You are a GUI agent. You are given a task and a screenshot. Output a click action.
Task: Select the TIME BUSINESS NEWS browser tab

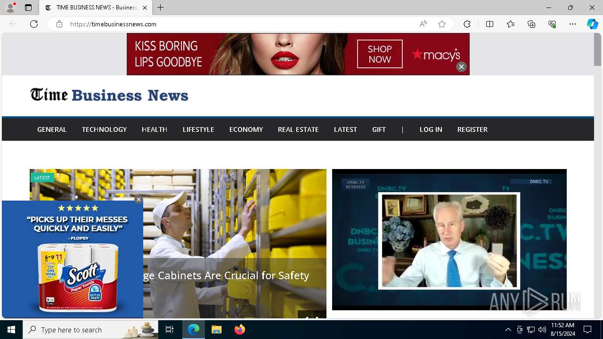96,8
